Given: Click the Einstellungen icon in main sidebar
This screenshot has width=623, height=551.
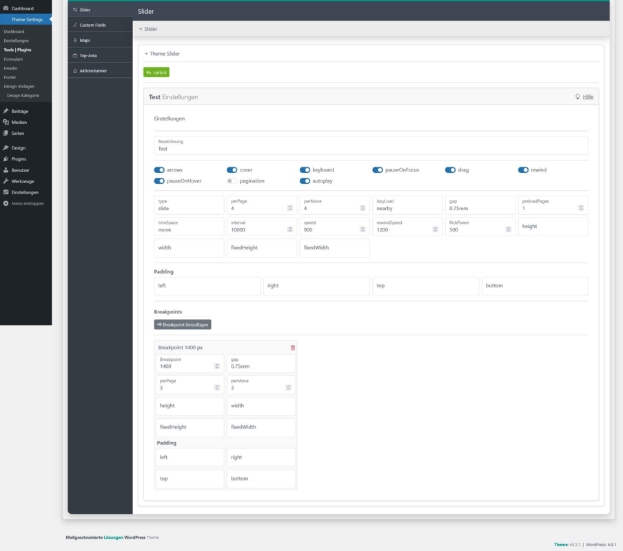Looking at the screenshot, I should point(6,192).
